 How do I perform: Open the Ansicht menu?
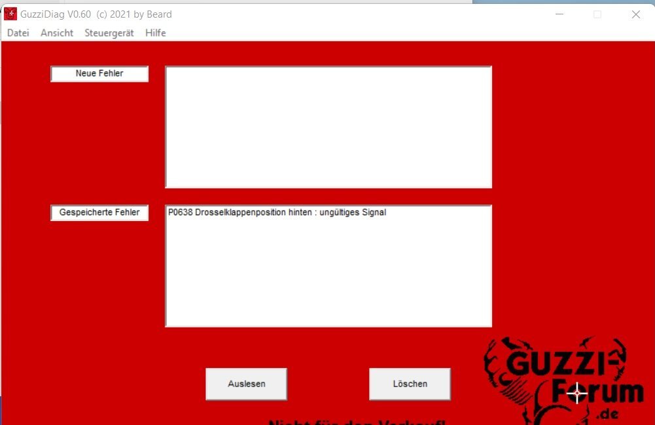pos(57,33)
